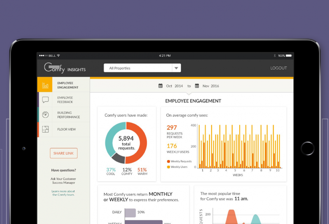This screenshot has width=329, height=224.
Task: Click the 297 requests per week figure
Action: click(x=172, y=127)
